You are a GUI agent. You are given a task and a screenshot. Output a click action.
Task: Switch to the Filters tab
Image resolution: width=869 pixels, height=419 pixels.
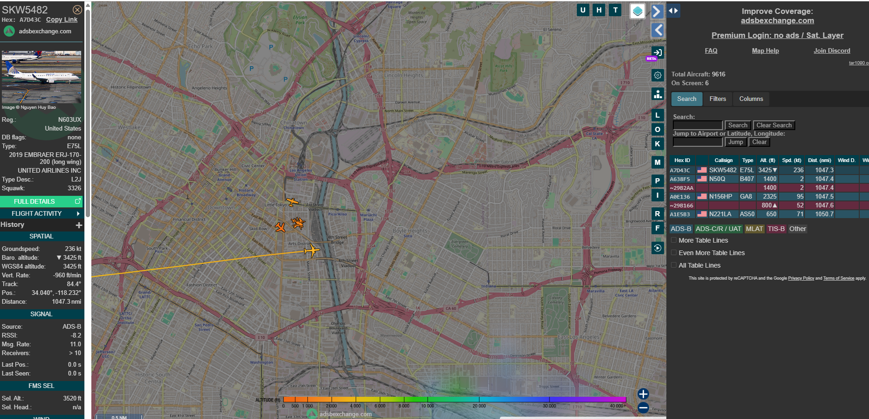click(717, 99)
